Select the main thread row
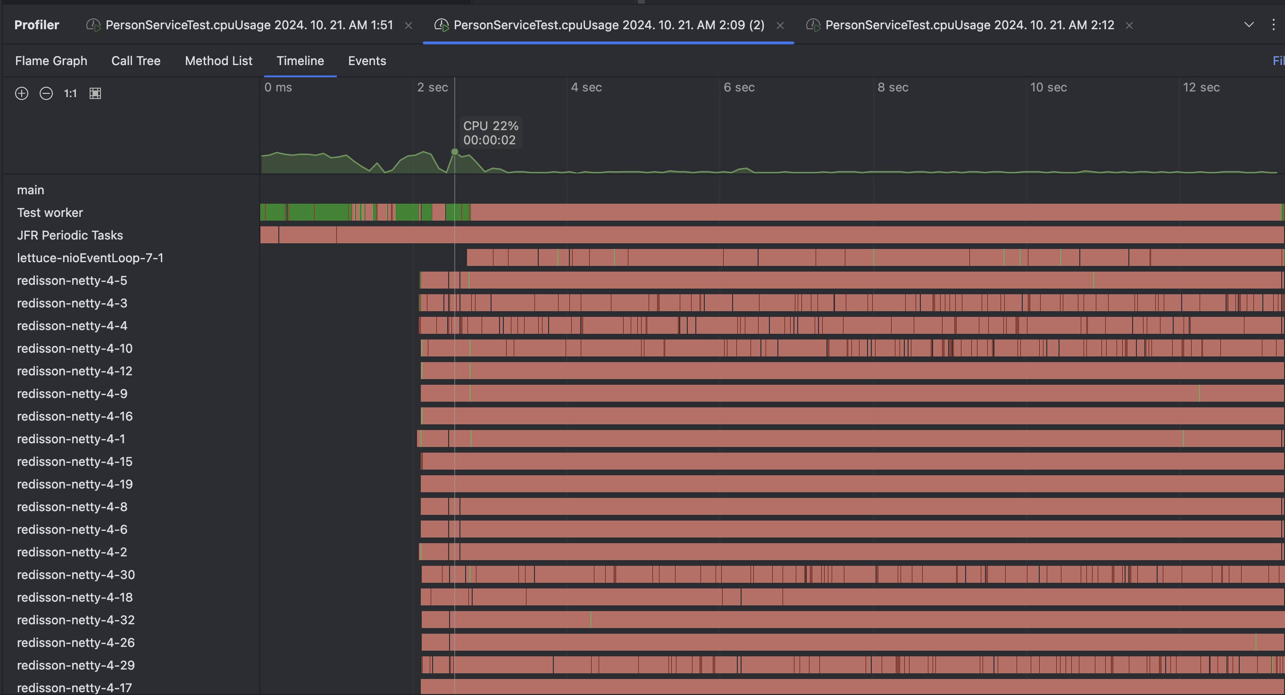 tap(31, 190)
